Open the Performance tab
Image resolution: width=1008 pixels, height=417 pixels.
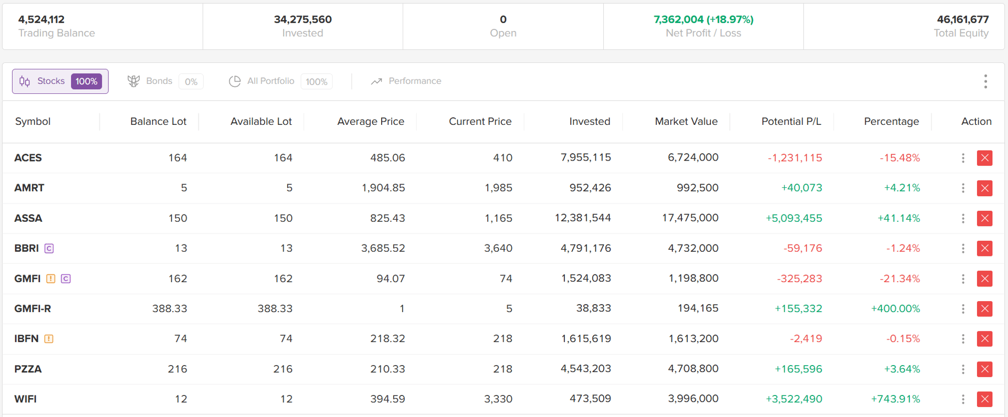pos(406,81)
